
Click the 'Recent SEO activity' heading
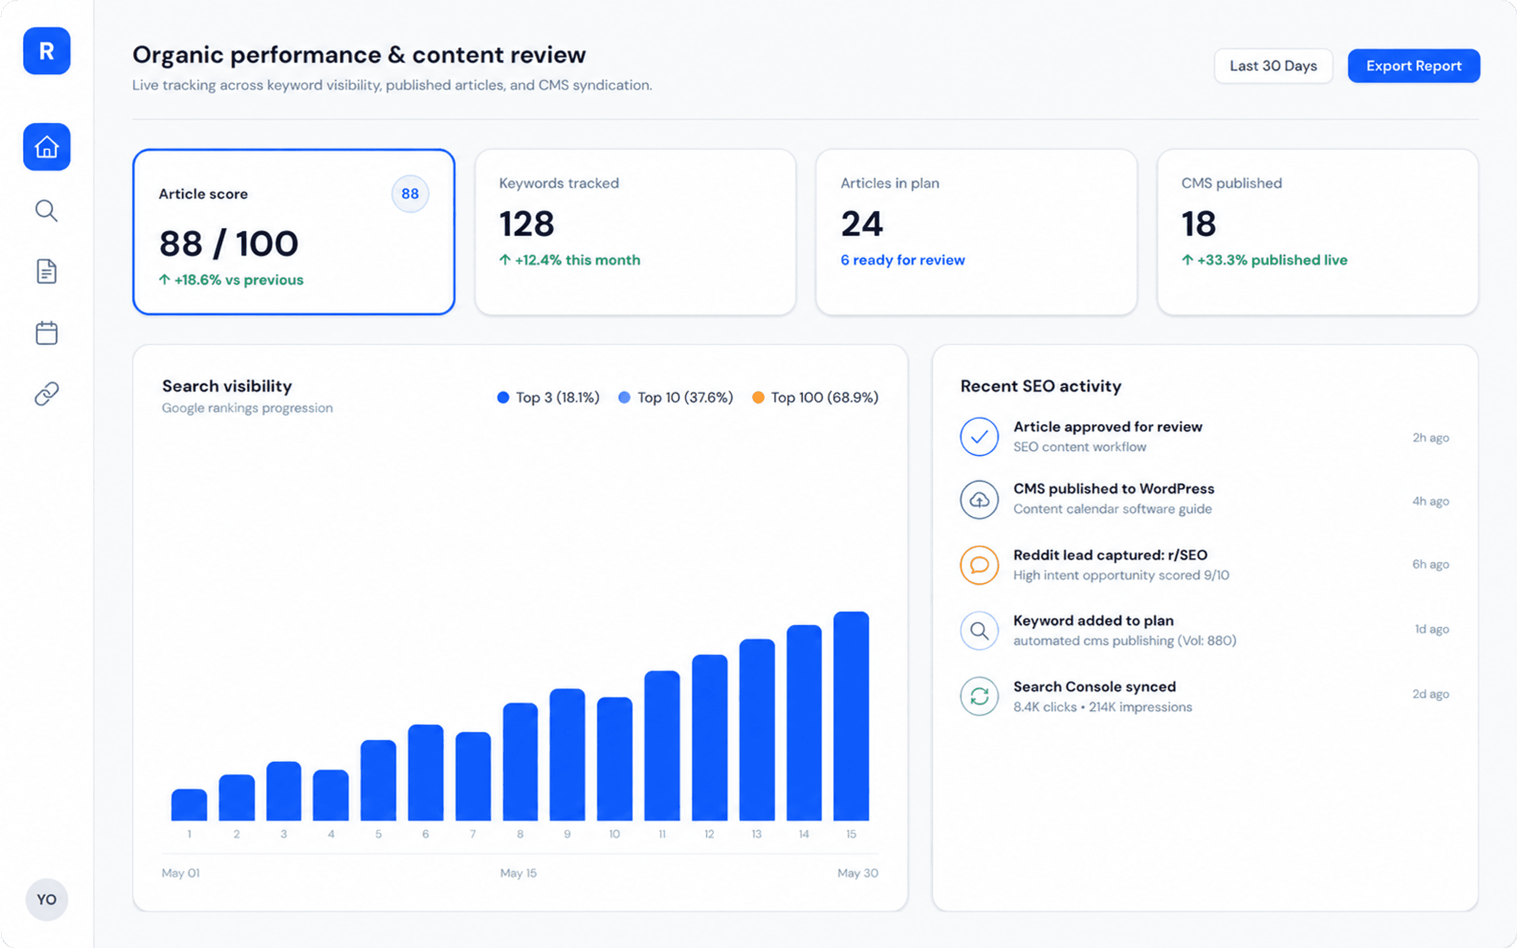point(1041,386)
